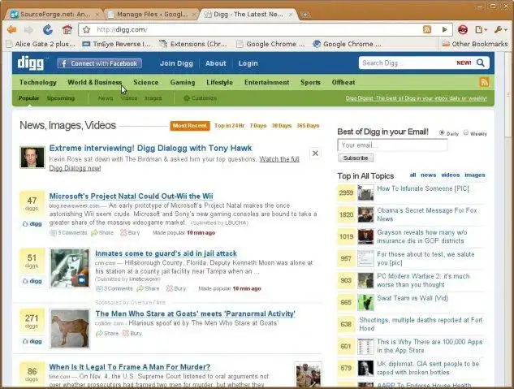This screenshot has height=389, width=514.
Task: Bookmark page with the star icon
Action: click(x=87, y=30)
